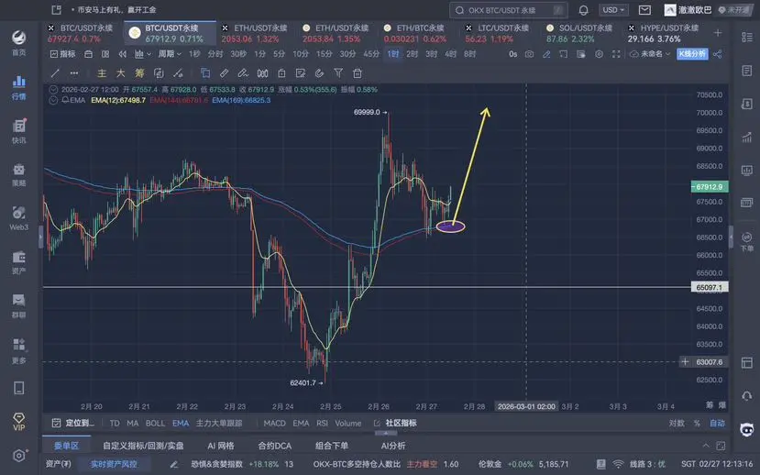Open the right sidebar list panel icon

747,37
